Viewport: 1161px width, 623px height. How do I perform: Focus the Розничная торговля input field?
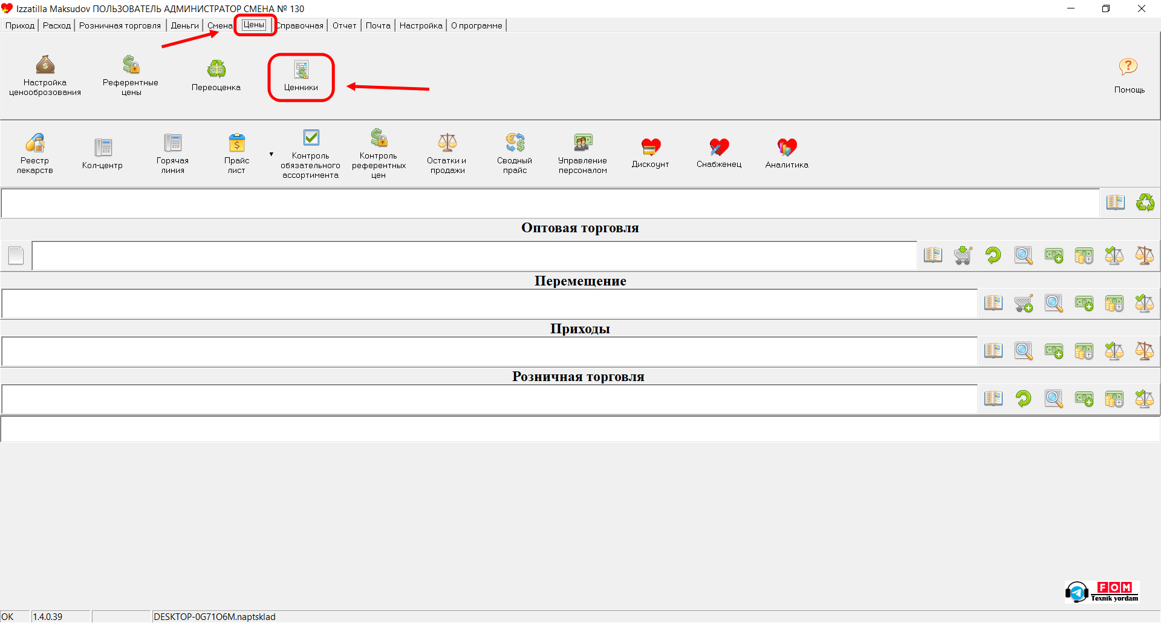pos(490,399)
